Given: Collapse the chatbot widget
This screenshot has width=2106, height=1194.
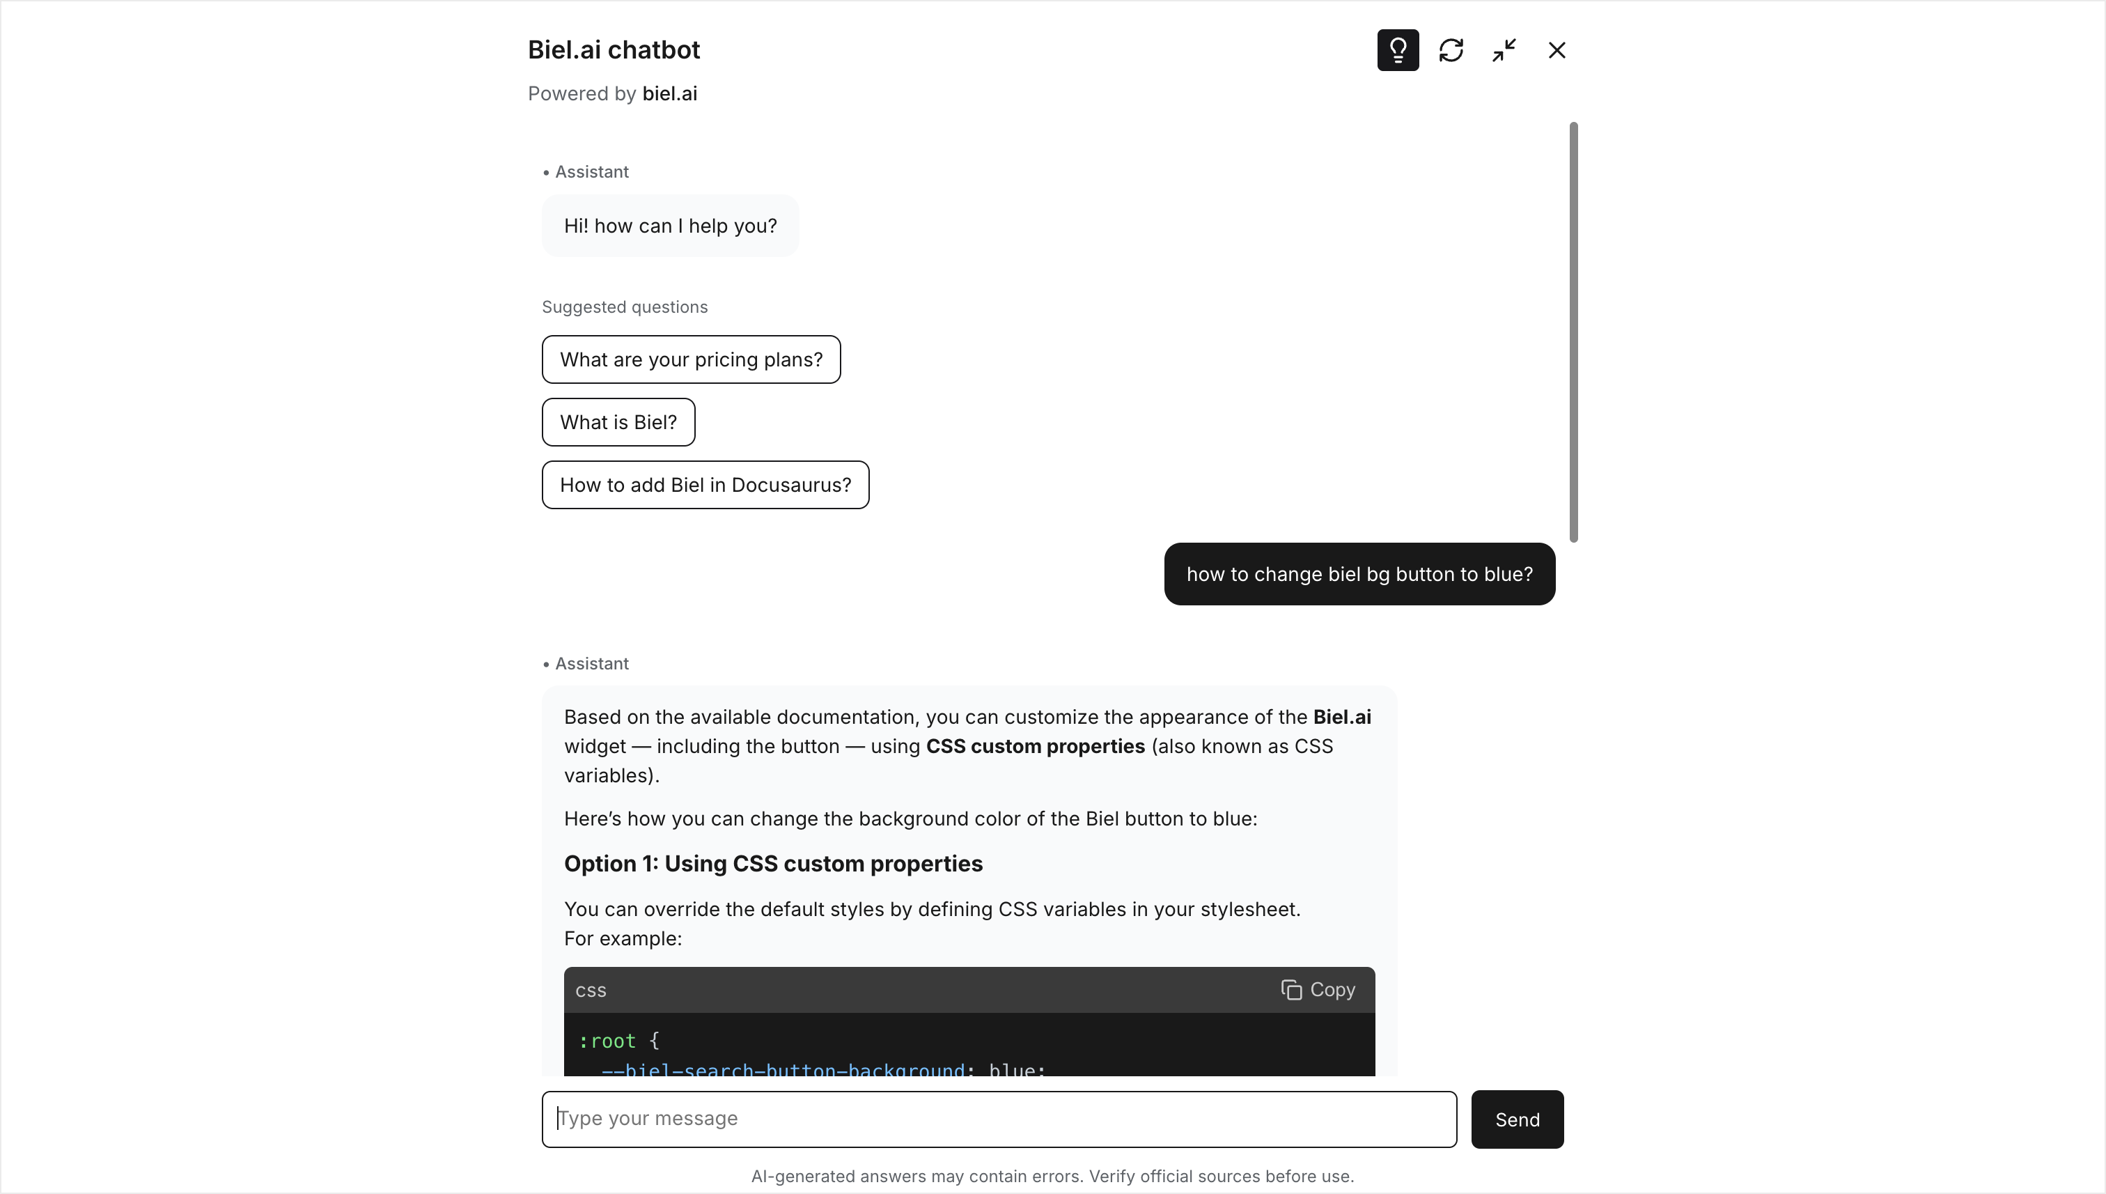Looking at the screenshot, I should coord(1504,50).
